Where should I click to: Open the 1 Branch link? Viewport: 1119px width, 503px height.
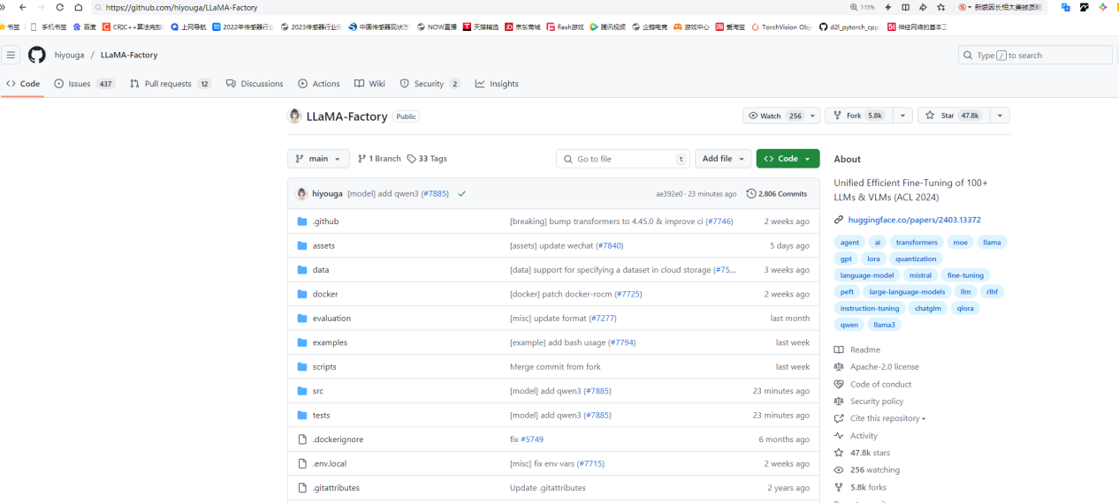click(x=379, y=159)
